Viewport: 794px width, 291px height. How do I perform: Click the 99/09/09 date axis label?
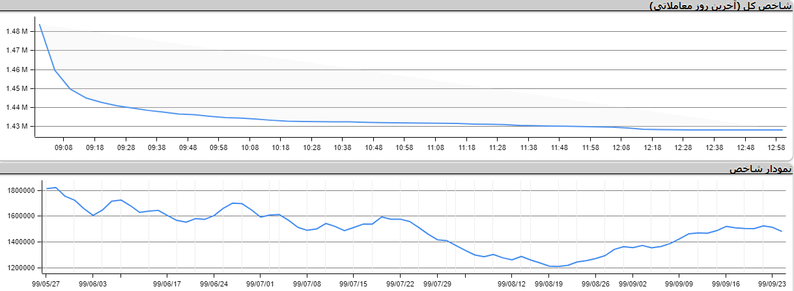tap(680, 284)
